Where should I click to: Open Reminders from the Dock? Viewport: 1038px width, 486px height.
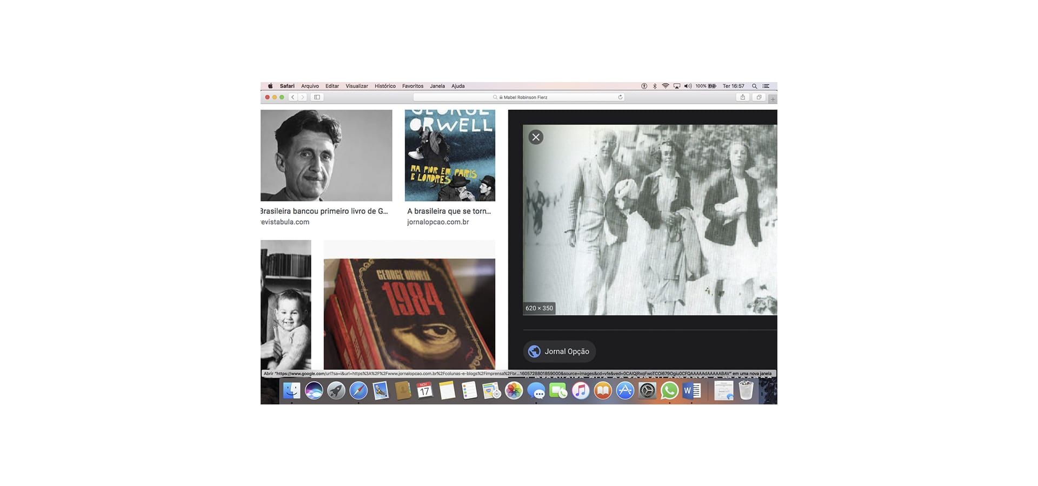pyautogui.click(x=469, y=390)
